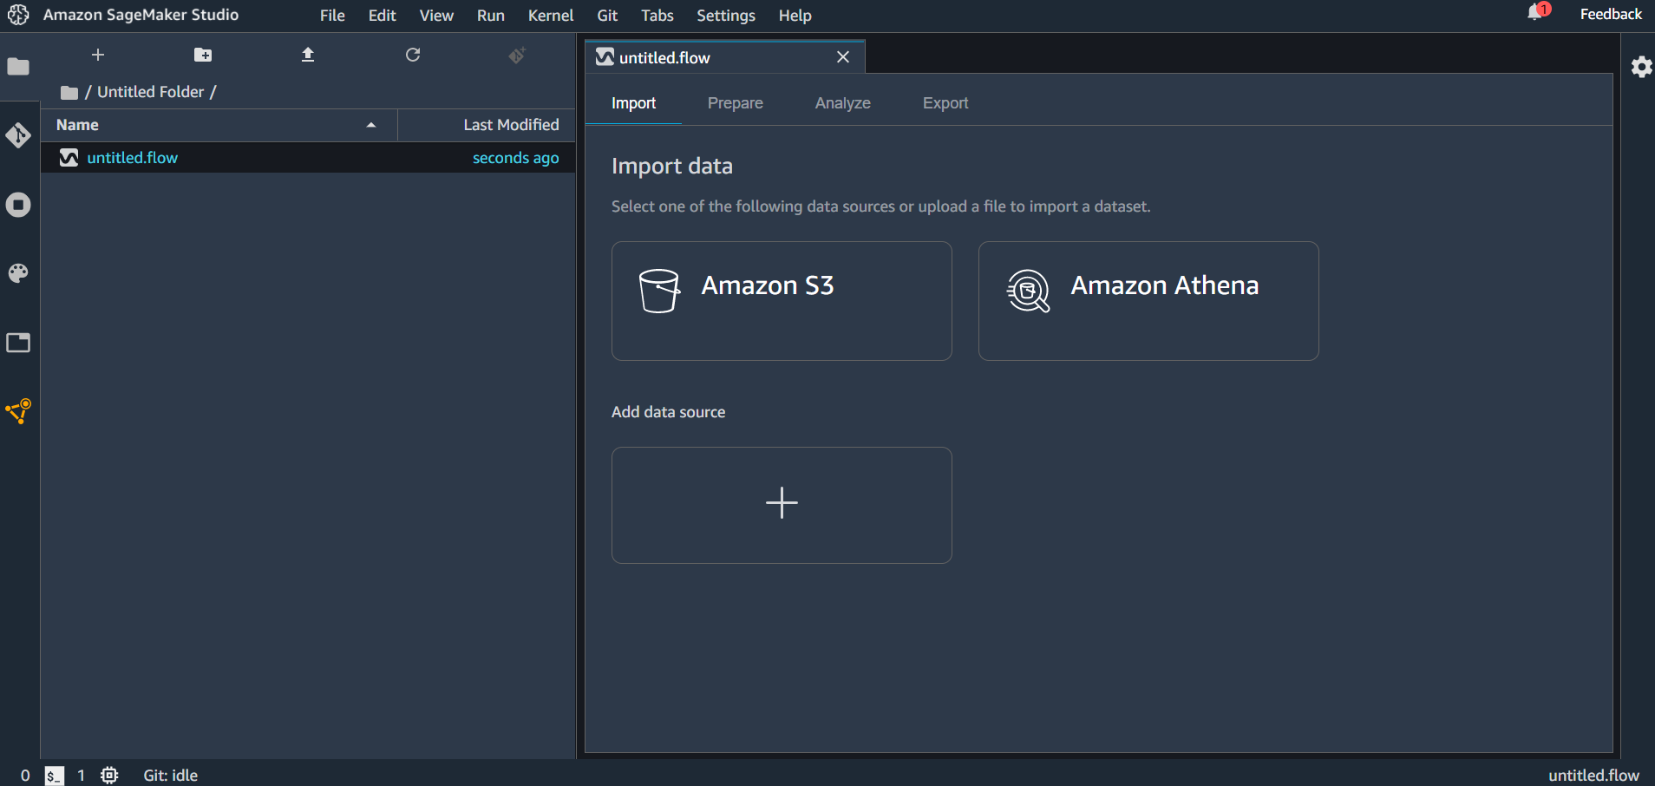
Task: Navigate to Untitled Folder in breadcrumb
Action: point(150,92)
